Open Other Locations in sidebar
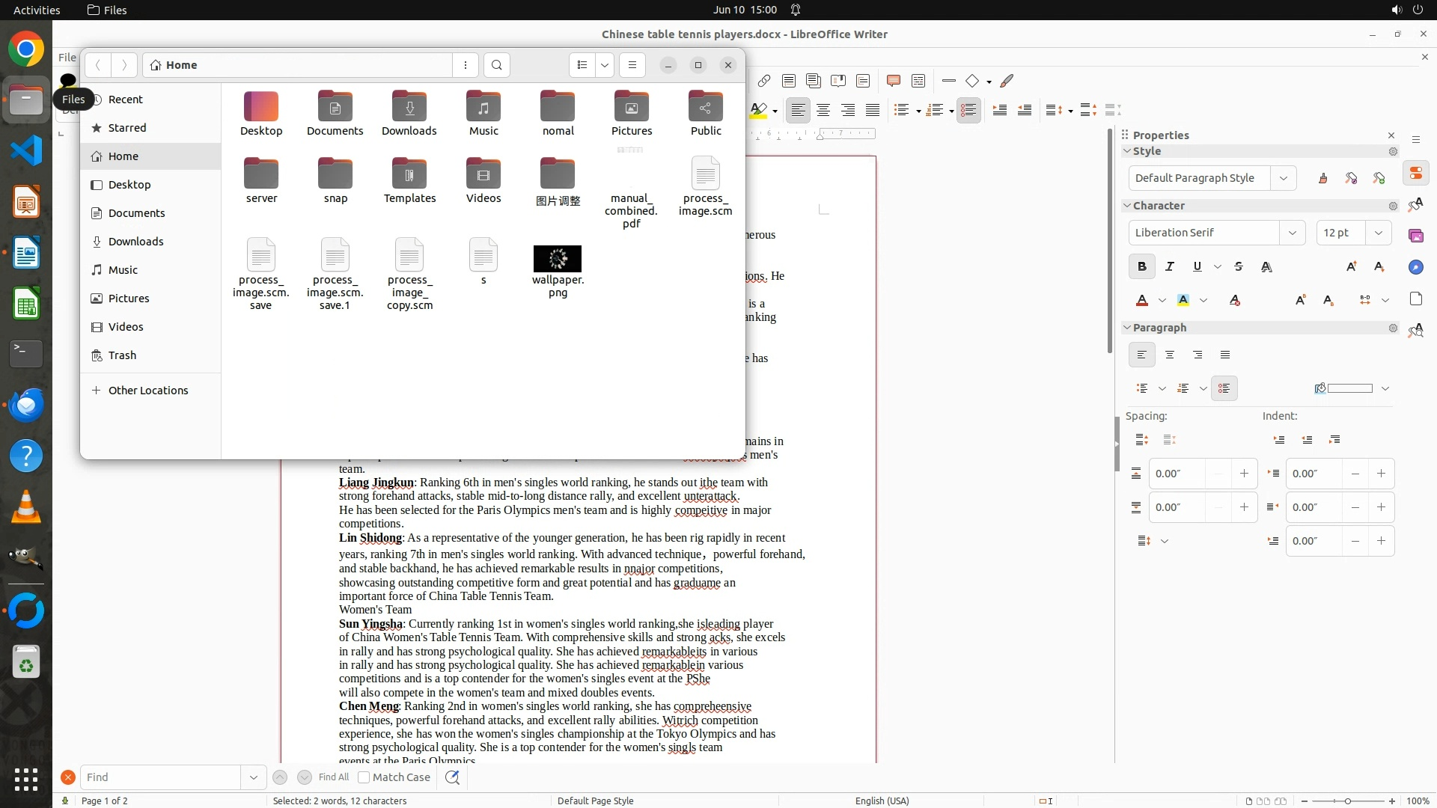This screenshot has width=1437, height=808. [147, 391]
